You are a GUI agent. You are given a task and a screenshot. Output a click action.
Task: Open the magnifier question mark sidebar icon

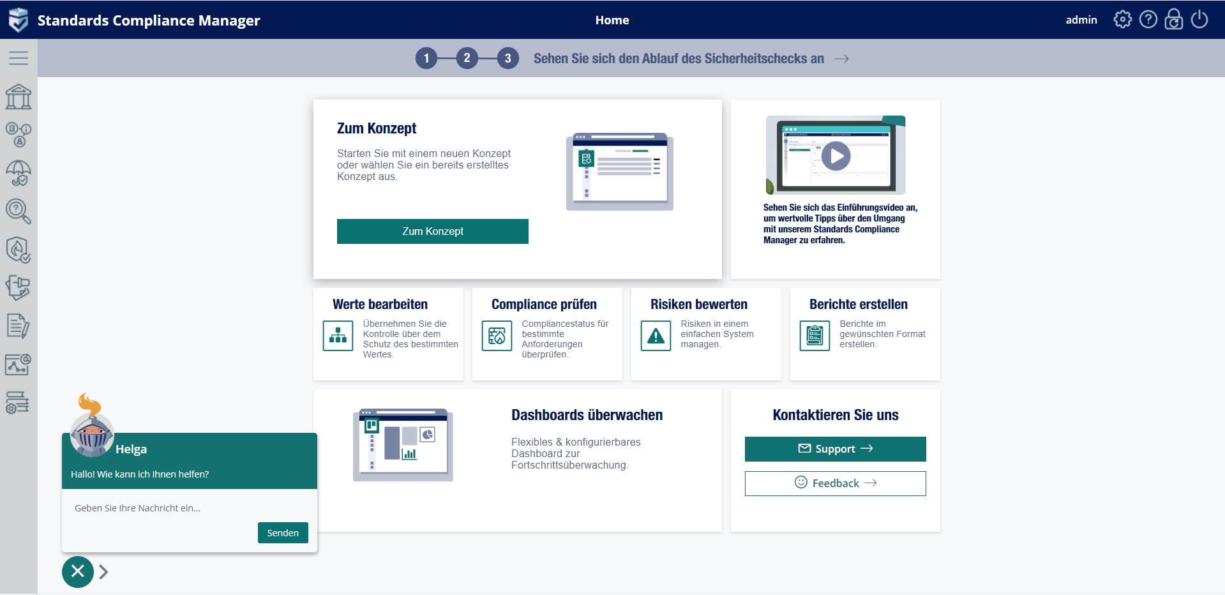(x=19, y=211)
